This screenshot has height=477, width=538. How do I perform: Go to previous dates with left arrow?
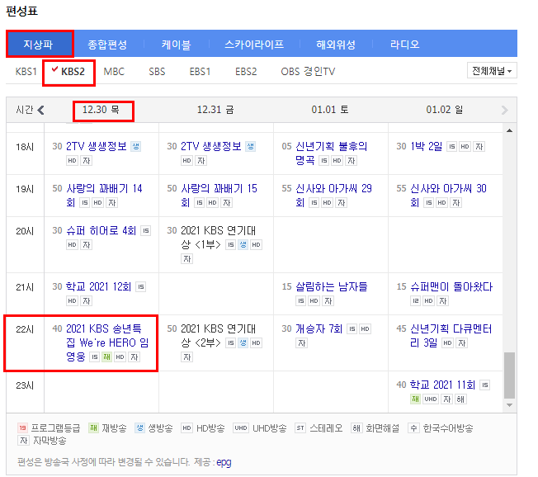[x=40, y=110]
